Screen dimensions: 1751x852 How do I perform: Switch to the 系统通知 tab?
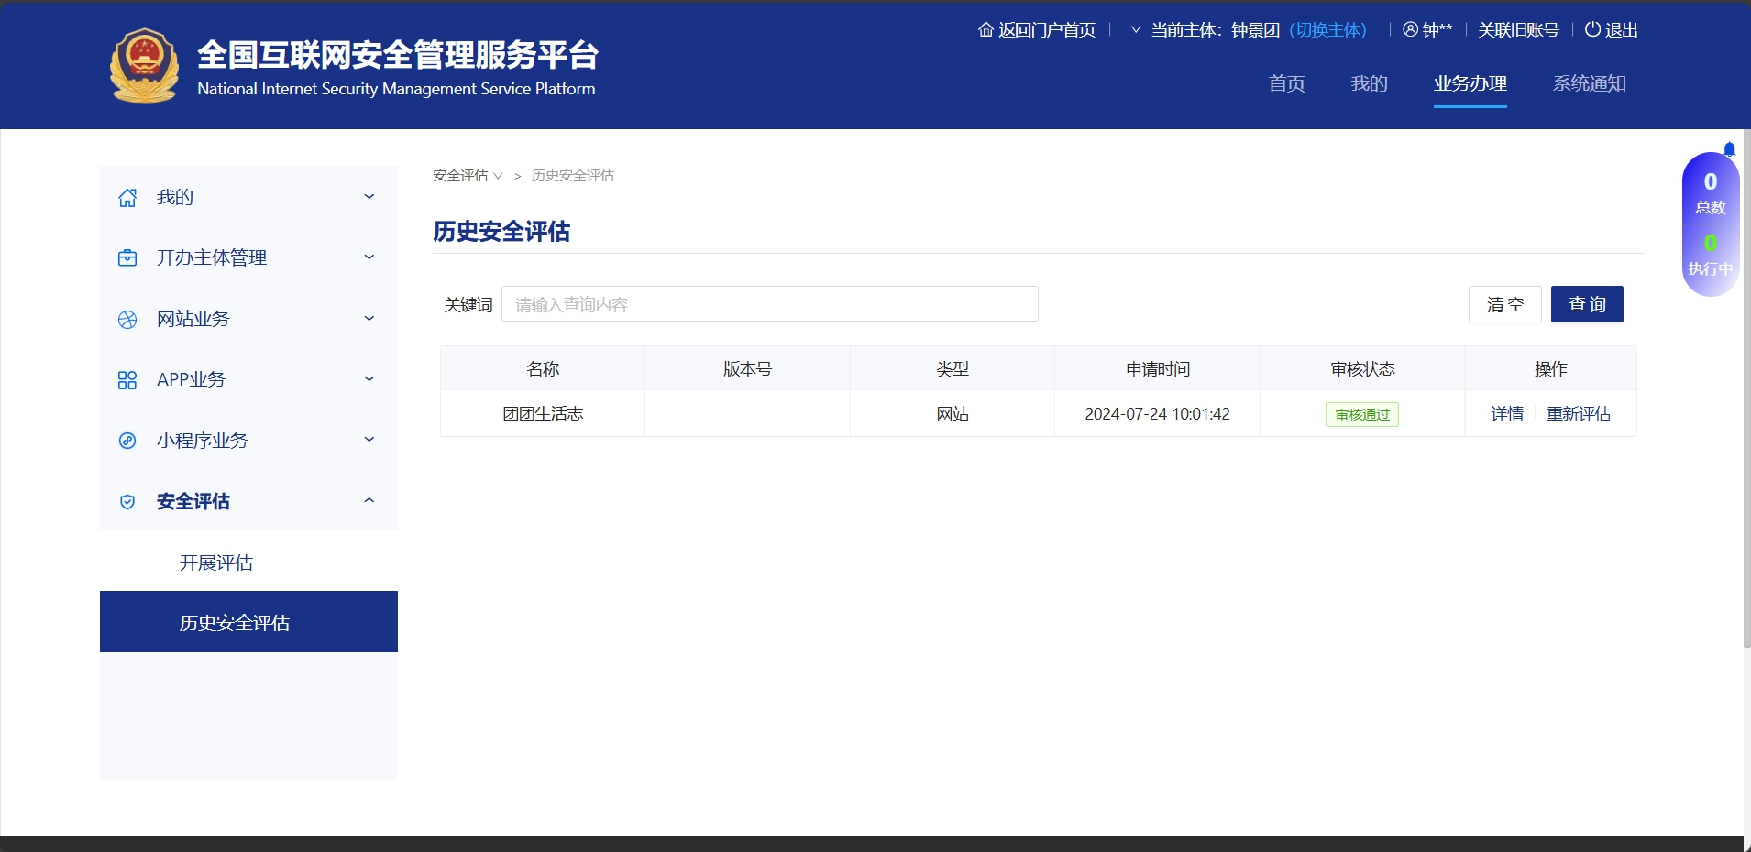click(x=1589, y=84)
